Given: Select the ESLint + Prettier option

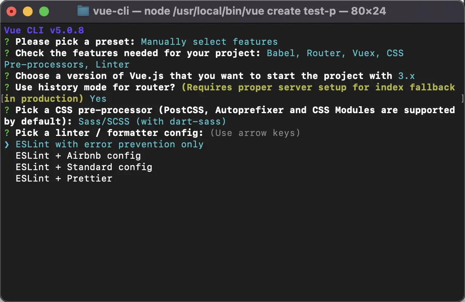Looking at the screenshot, I should [x=64, y=179].
